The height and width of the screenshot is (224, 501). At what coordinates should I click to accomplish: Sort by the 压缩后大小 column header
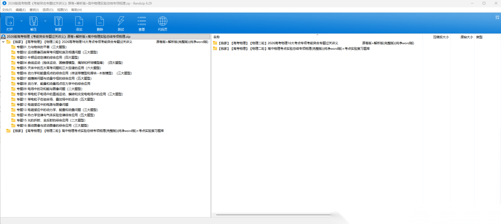click(441, 37)
